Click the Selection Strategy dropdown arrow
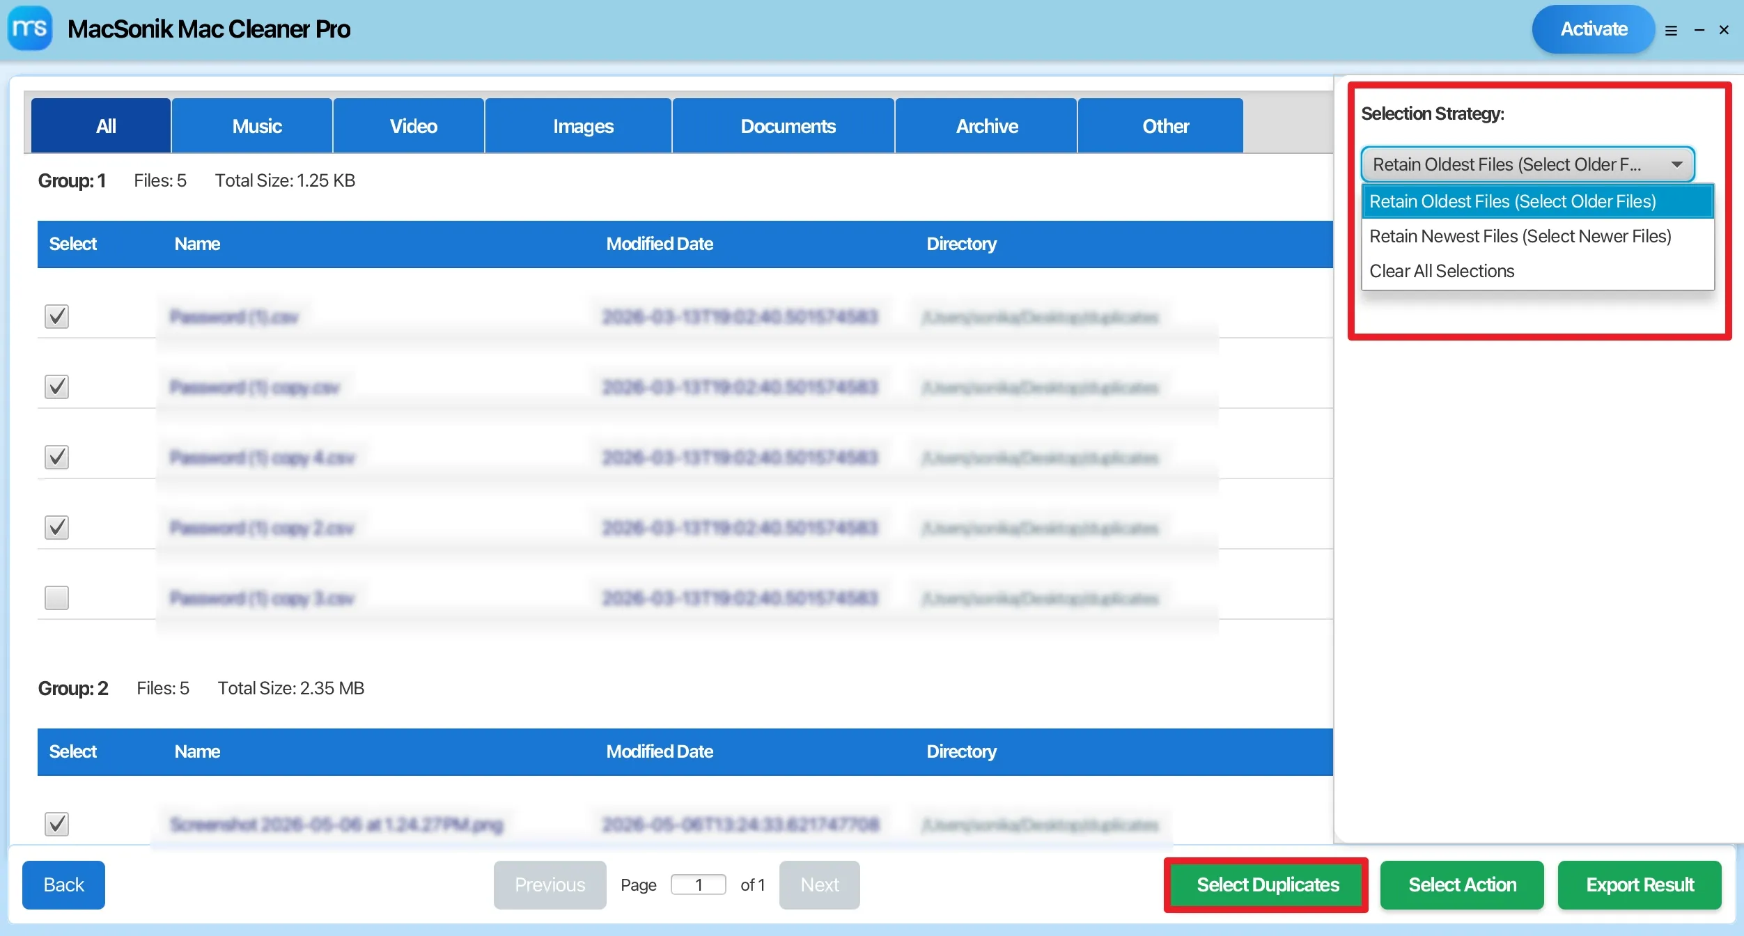 click(x=1676, y=164)
